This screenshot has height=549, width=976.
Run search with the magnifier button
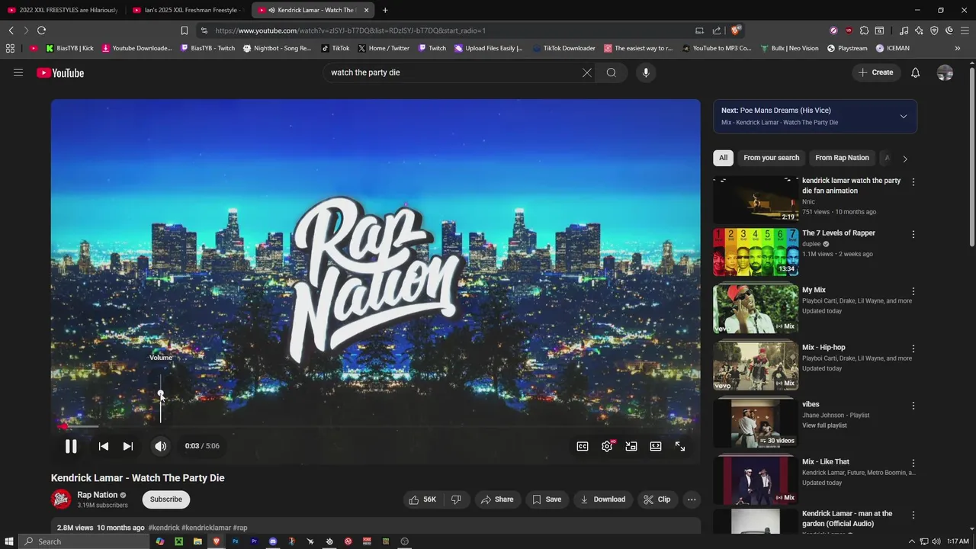click(612, 72)
